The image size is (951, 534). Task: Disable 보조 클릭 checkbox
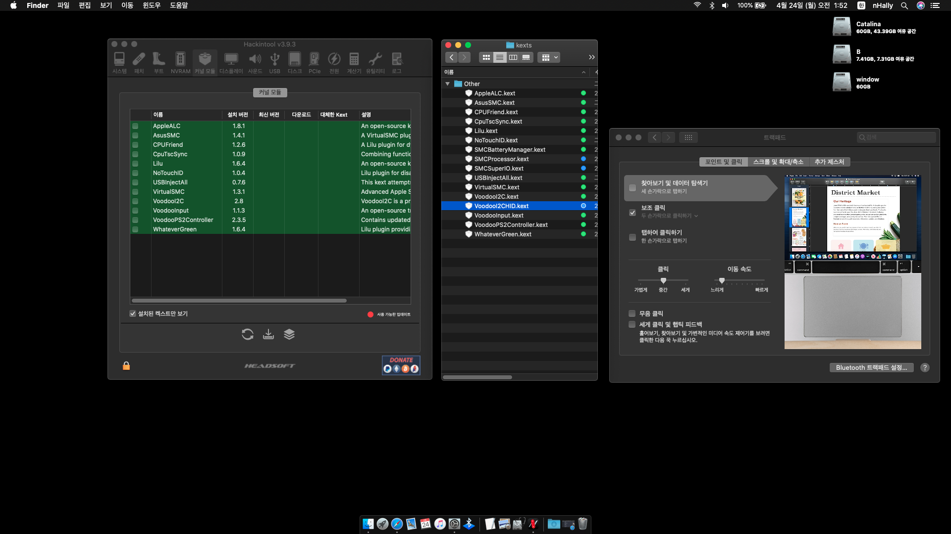point(633,213)
